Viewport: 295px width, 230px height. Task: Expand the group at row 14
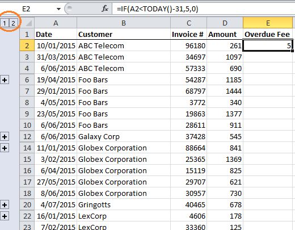point(5,148)
